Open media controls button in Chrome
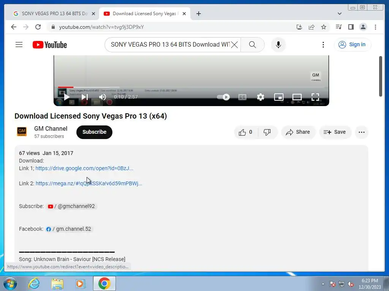This screenshot has height=291, width=389. 338,27
